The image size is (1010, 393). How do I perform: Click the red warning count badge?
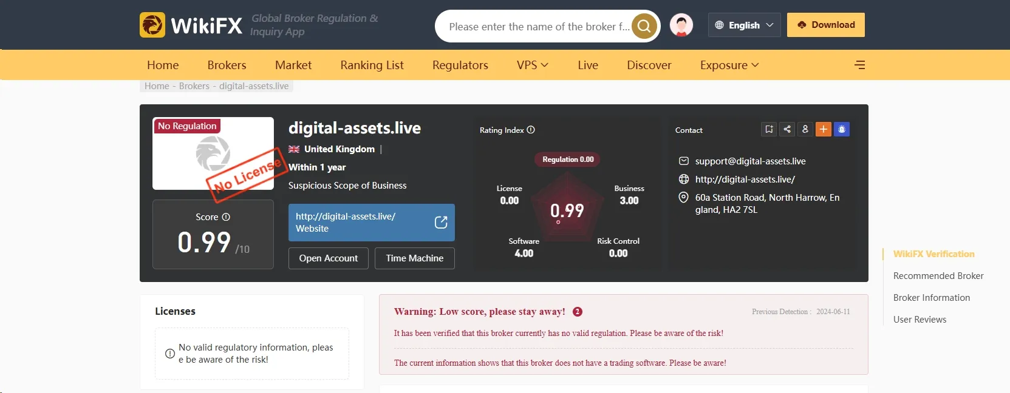tap(578, 312)
